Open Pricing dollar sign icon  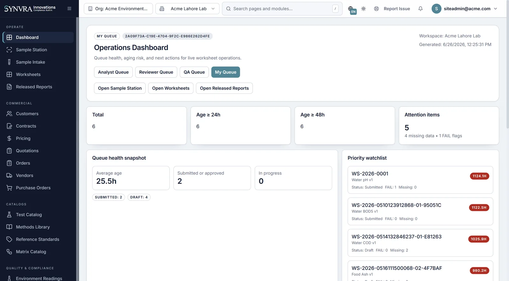pos(9,138)
